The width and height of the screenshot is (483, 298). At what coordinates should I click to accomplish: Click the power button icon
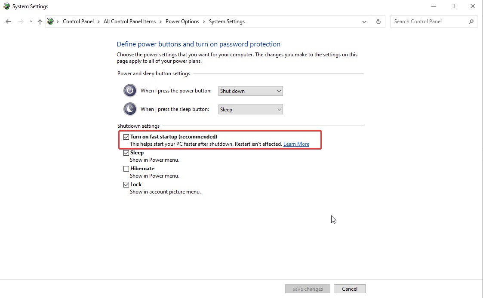pos(129,90)
